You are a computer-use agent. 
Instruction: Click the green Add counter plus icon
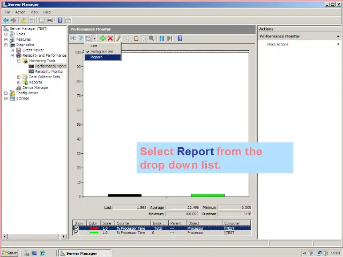tap(102, 39)
